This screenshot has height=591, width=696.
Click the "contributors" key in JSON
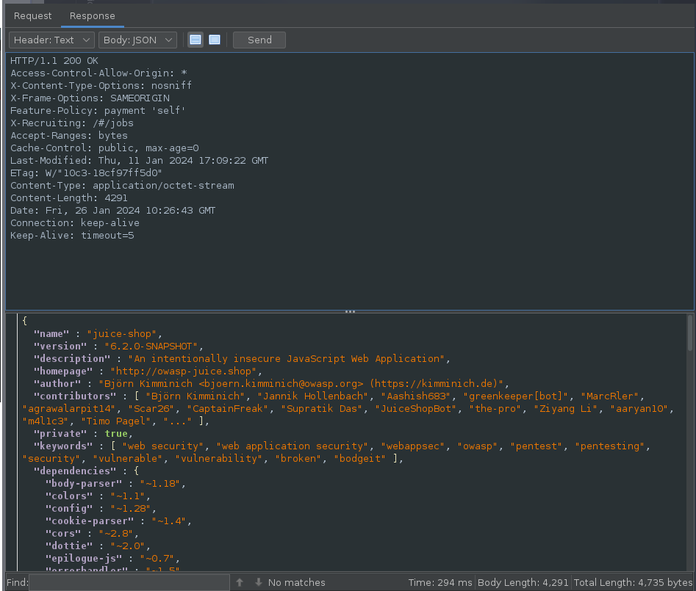point(75,396)
